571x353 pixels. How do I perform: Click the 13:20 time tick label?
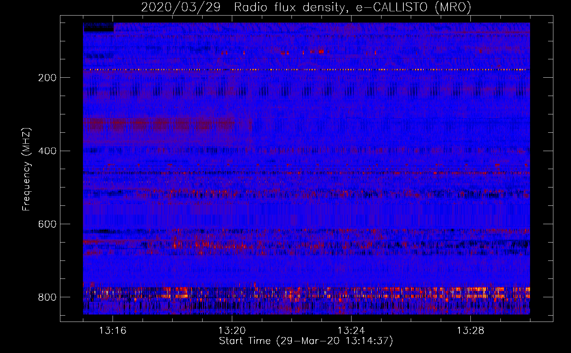232,331
